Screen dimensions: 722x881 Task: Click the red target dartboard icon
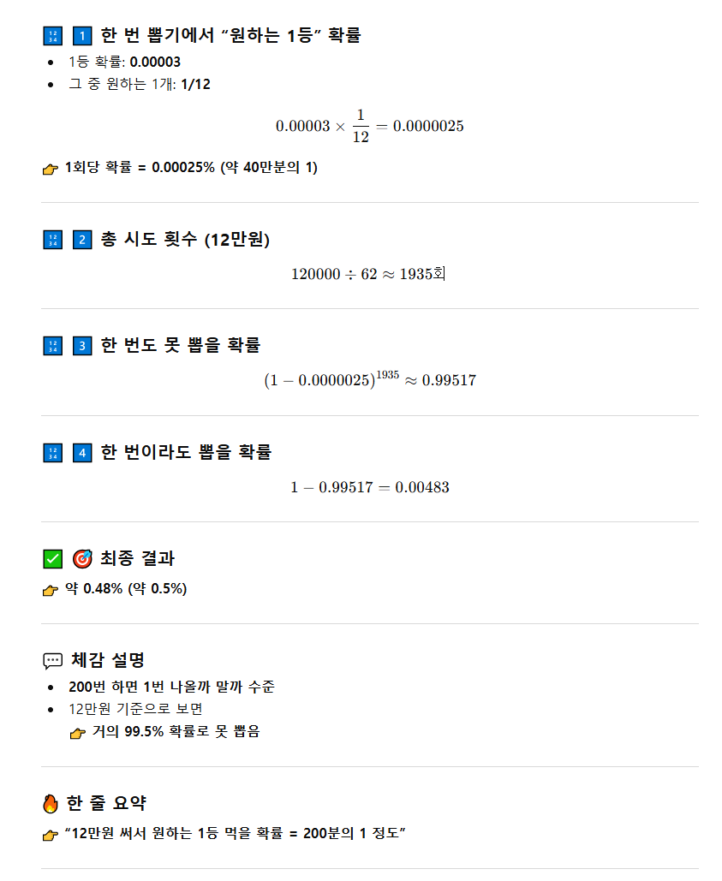click(82, 559)
